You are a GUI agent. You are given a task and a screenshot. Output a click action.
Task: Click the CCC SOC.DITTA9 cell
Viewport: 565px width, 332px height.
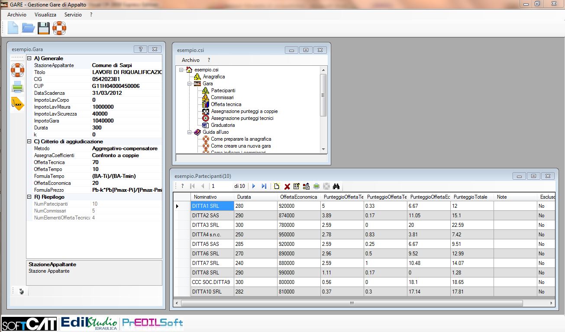click(x=212, y=282)
